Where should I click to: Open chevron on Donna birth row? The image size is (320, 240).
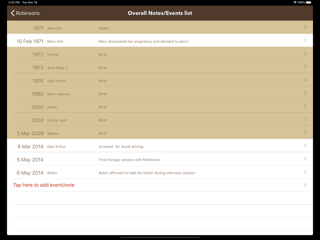[x=305, y=53]
